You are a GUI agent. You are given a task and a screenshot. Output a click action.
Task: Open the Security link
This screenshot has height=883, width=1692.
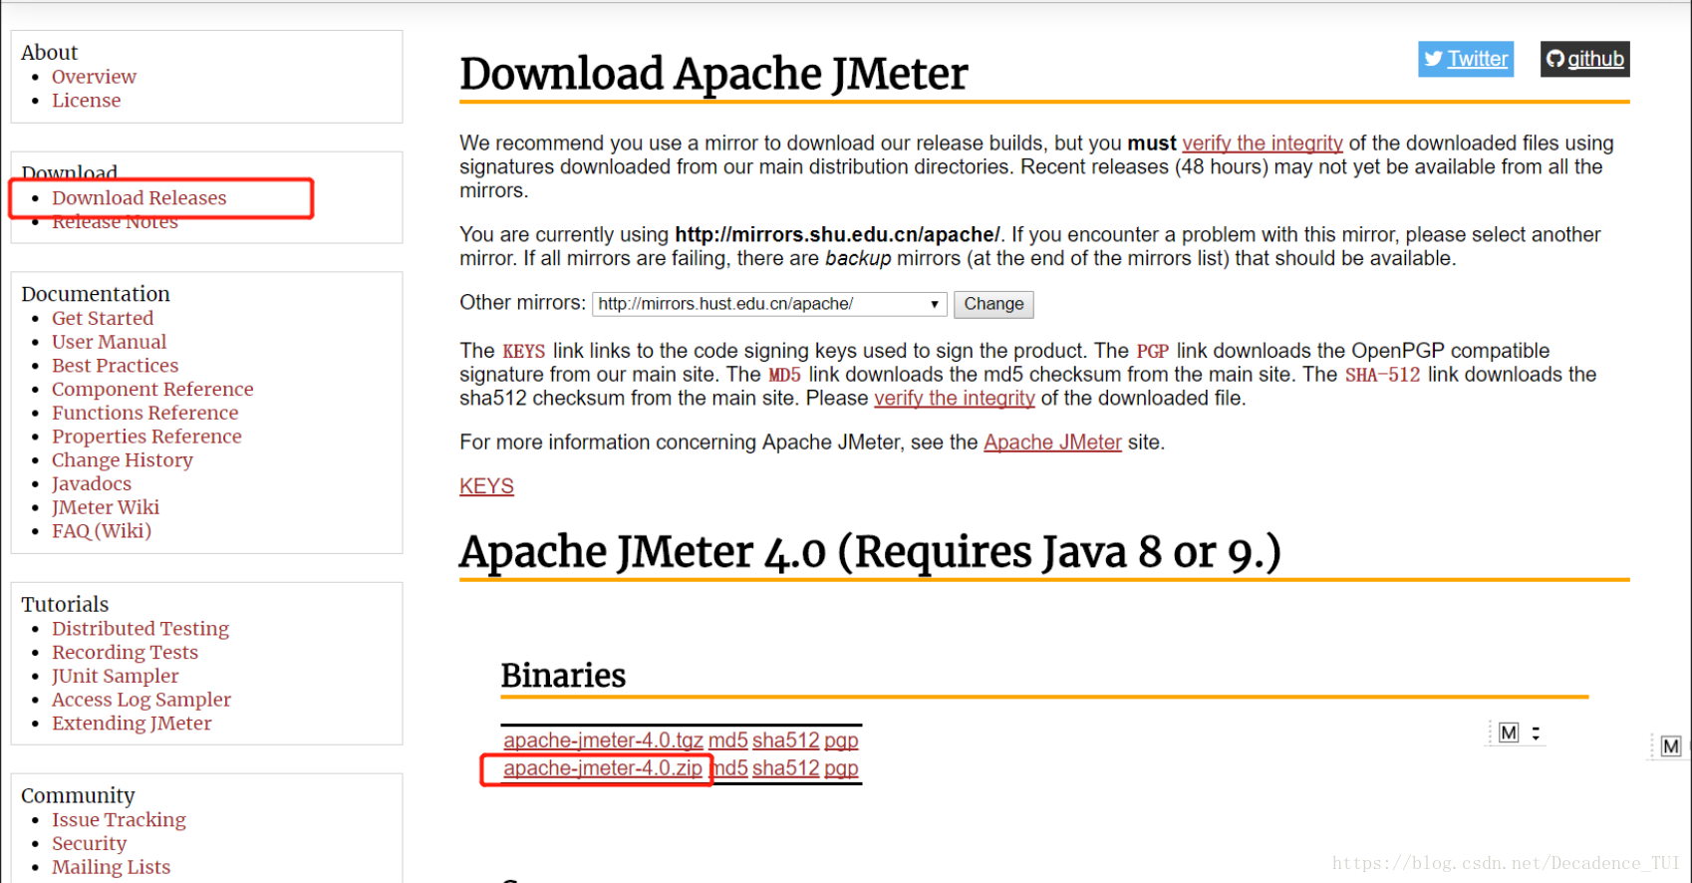89,844
